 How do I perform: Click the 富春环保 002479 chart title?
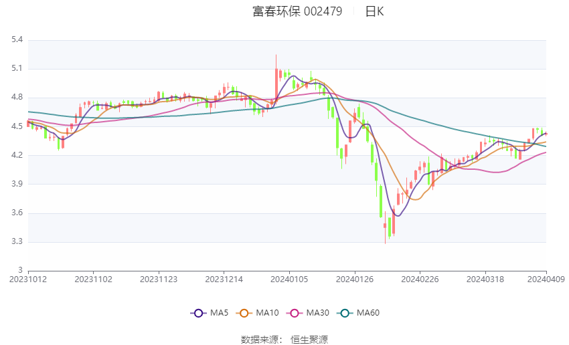297,11
